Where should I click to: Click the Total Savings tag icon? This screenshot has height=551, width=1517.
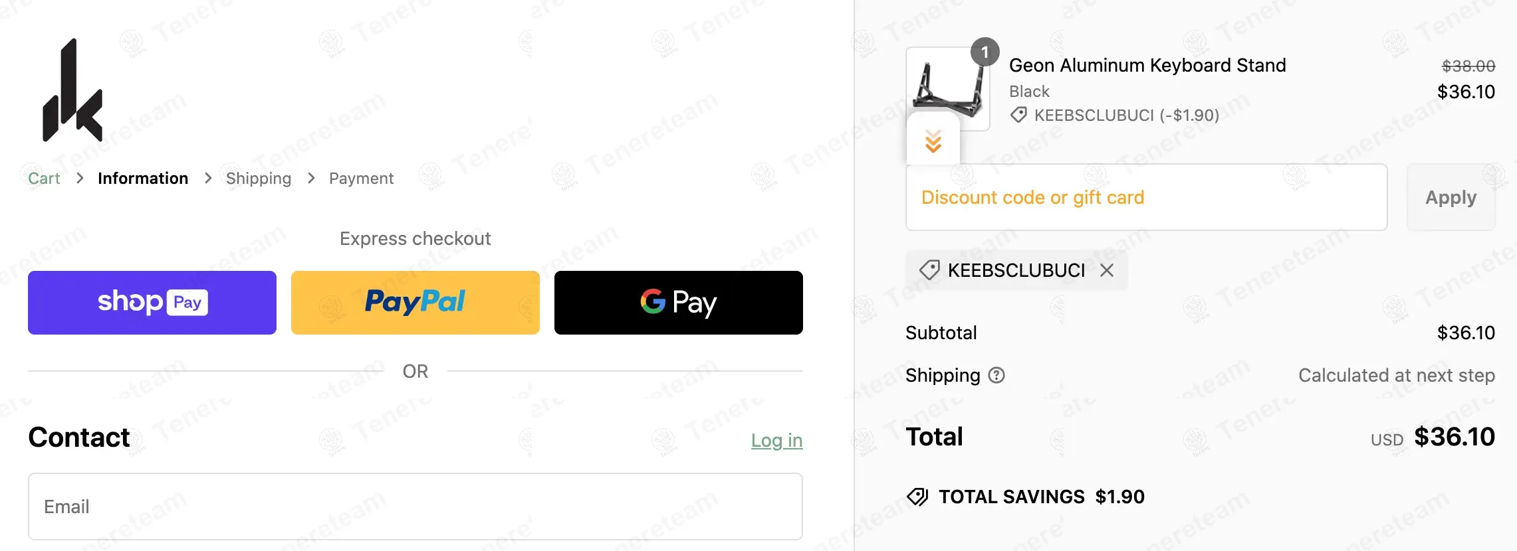(917, 497)
